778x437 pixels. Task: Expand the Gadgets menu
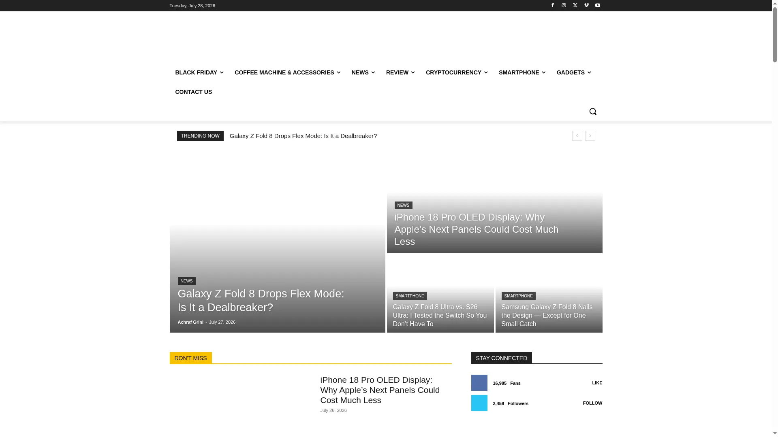(573, 72)
